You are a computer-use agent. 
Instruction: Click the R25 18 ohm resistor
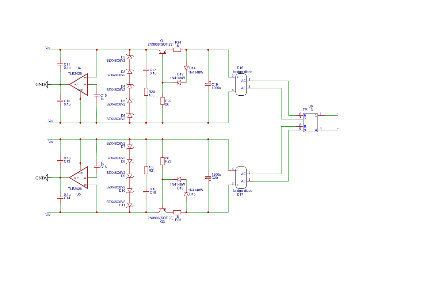click(x=177, y=212)
